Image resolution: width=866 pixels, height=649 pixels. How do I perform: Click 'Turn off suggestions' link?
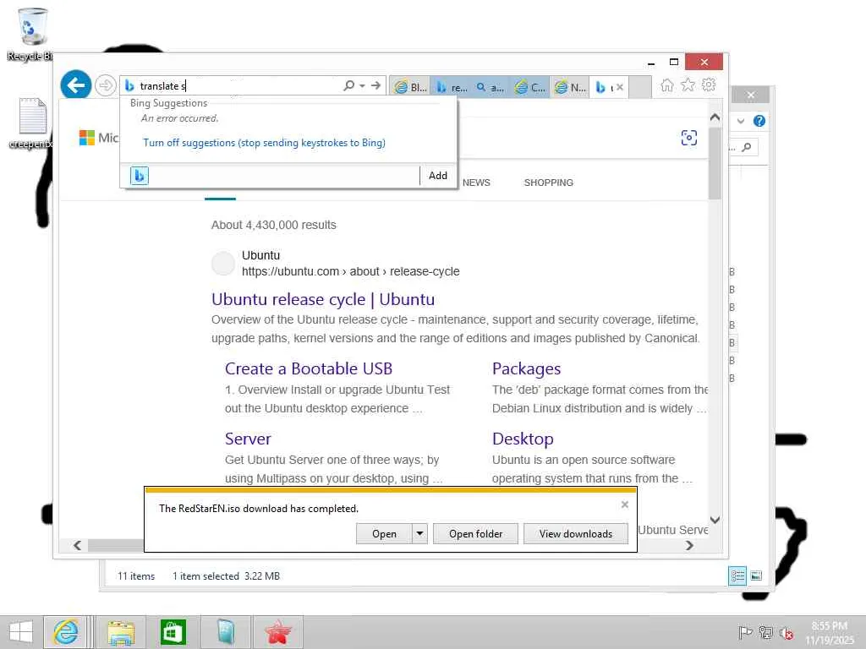coord(264,142)
